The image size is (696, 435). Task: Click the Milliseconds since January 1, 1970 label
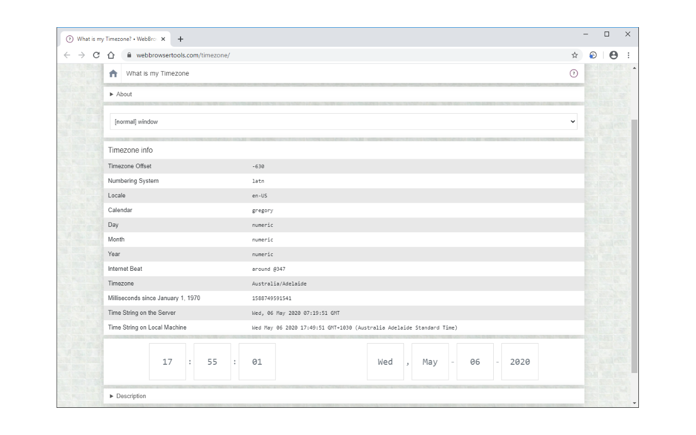tap(154, 298)
